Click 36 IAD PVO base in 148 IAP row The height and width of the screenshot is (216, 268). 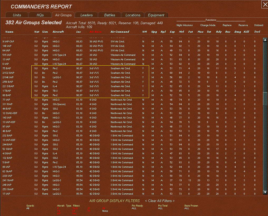point(96,46)
